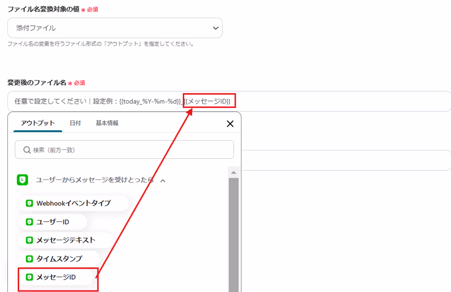Select Webhookイベントタイプ output item
The height and width of the screenshot is (292, 451).
tap(73, 203)
